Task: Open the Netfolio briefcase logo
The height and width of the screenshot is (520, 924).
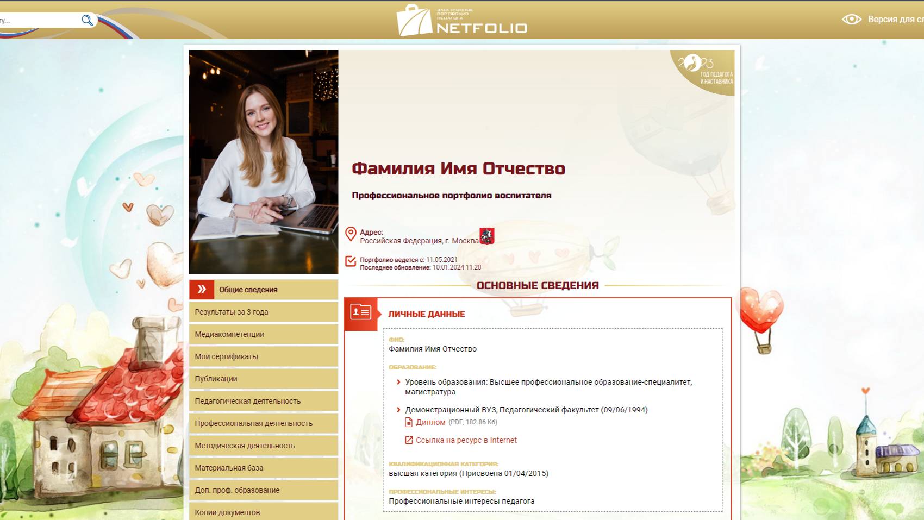Action: 413,22
